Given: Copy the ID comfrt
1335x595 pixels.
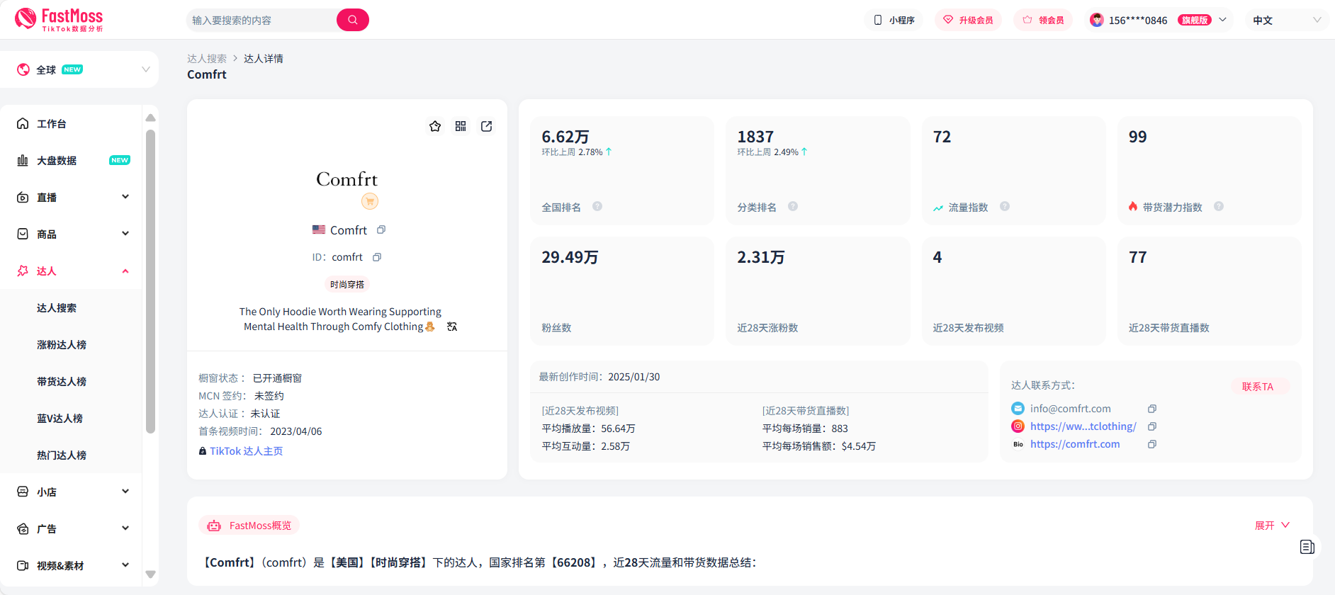Looking at the screenshot, I should click(377, 257).
